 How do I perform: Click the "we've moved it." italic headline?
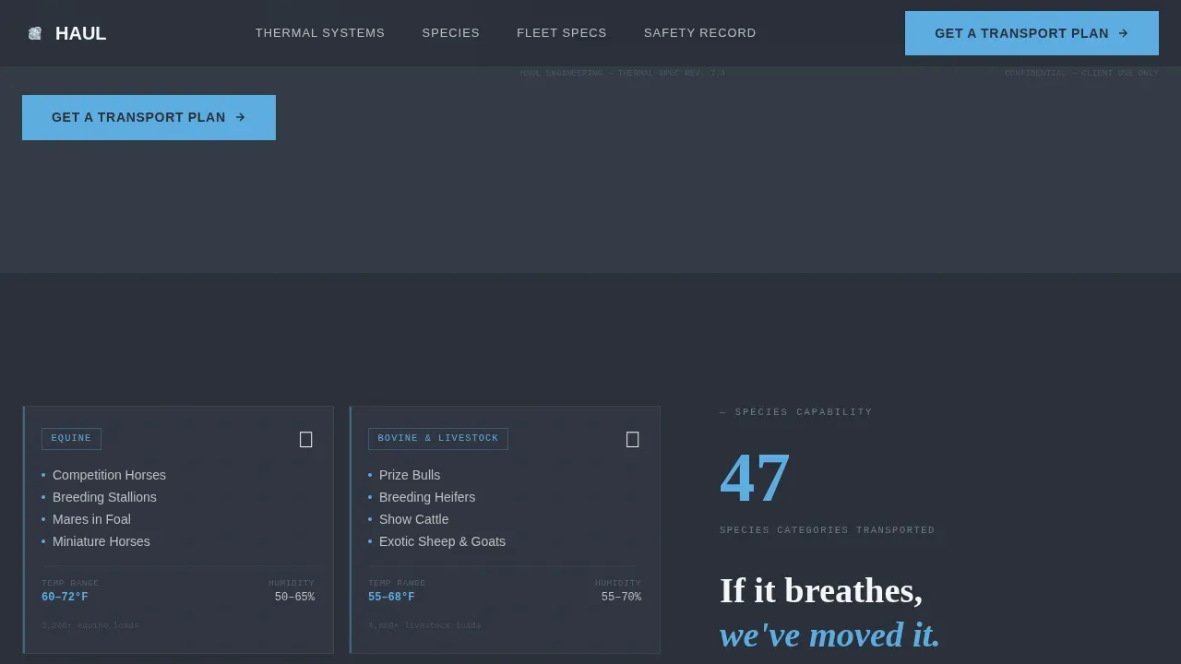click(x=829, y=635)
